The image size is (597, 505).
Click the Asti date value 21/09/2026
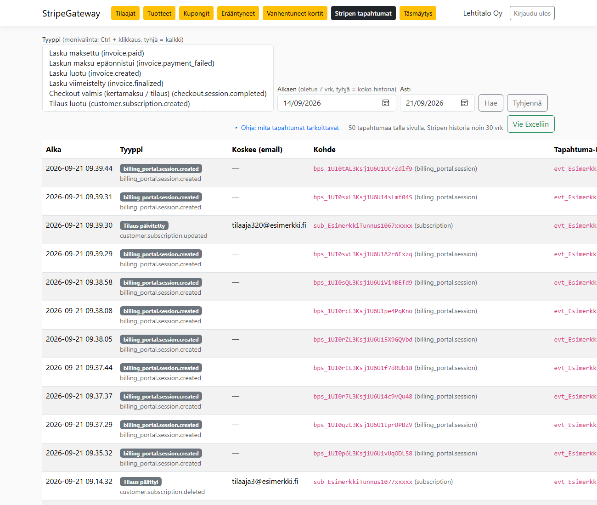pos(425,103)
